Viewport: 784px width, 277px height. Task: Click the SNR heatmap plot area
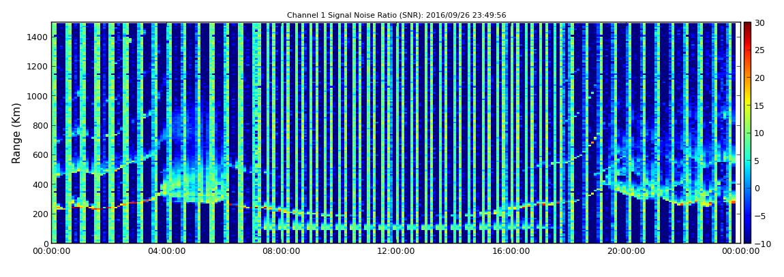click(396, 133)
